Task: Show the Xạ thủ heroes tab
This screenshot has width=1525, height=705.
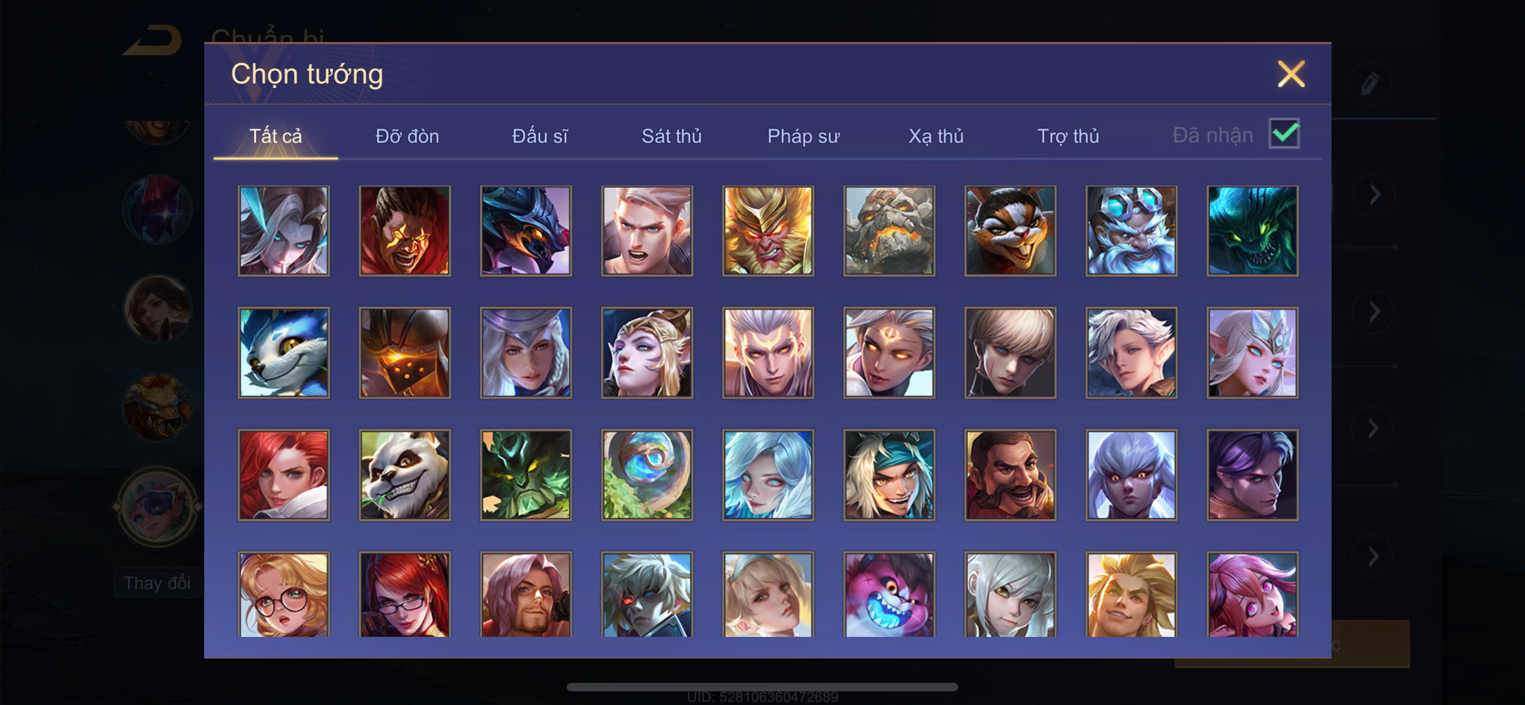Action: [936, 136]
